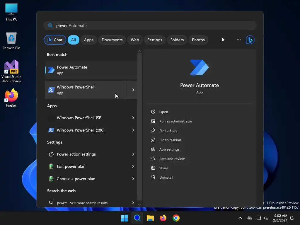Switch to the Folders filter tab
Screen dimensions: 300x225
pos(177,40)
